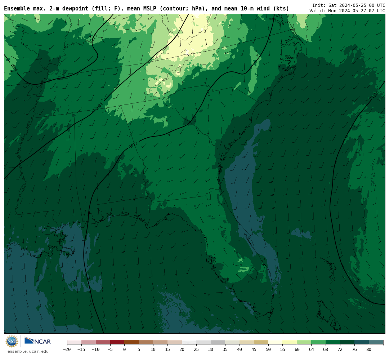Pick the 68 to 72 green colorbar swatch

point(333,342)
